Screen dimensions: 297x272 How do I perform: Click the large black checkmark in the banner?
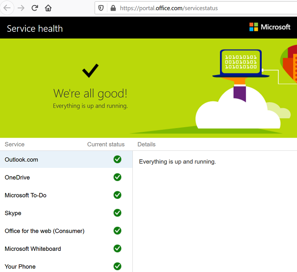pyautogui.click(x=90, y=71)
